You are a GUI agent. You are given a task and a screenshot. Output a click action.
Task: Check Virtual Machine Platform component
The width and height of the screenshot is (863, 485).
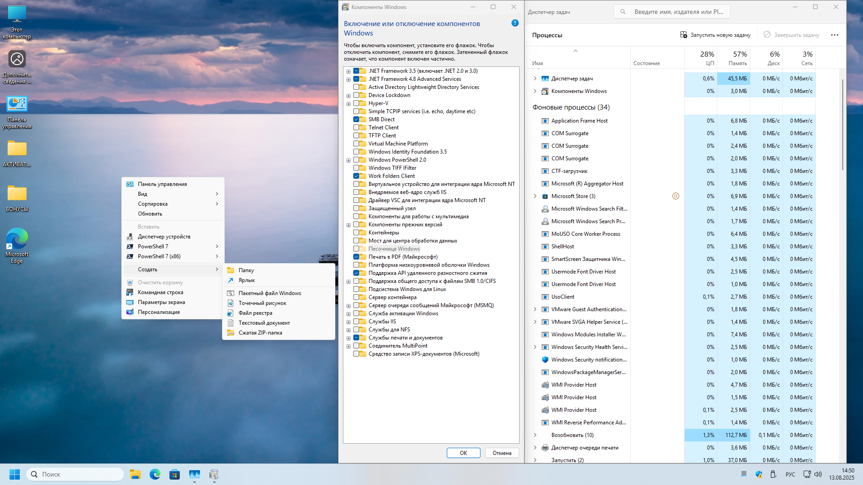tap(356, 144)
